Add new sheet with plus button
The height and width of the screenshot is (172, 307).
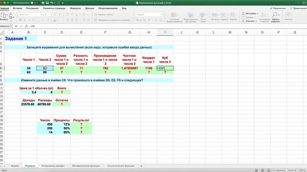(x=141, y=166)
